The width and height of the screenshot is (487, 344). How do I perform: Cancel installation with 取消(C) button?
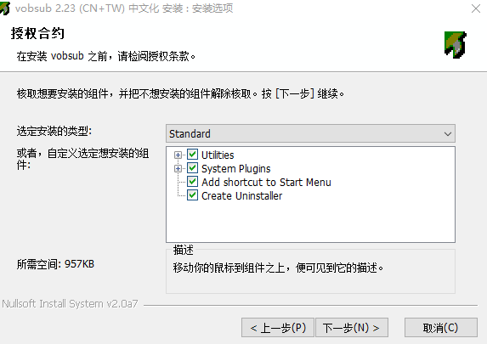click(441, 328)
